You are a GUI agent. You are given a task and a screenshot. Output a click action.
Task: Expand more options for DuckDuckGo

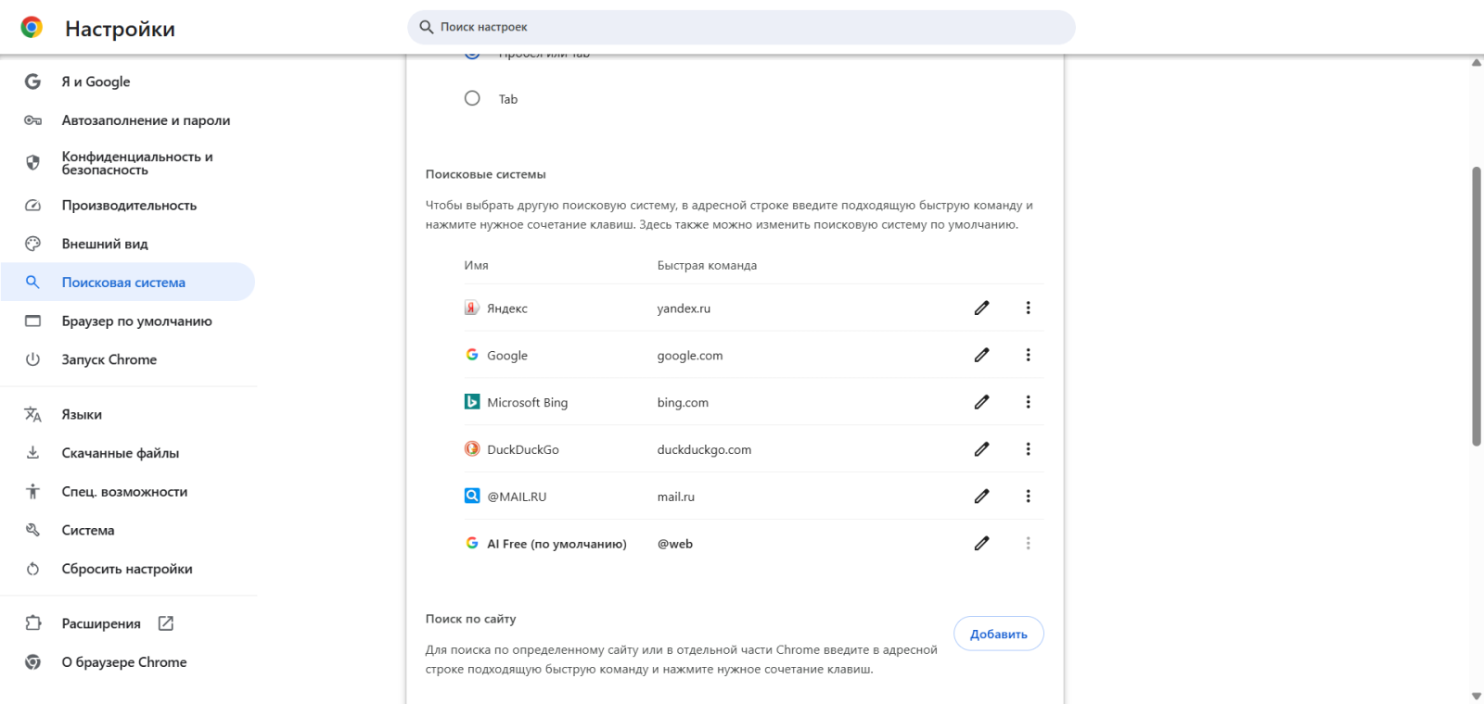[1028, 449]
